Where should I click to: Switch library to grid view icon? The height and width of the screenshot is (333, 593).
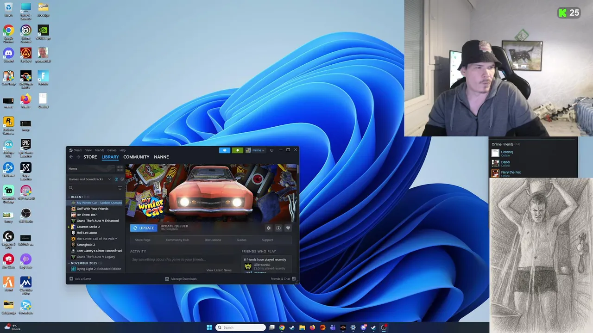[x=120, y=169]
